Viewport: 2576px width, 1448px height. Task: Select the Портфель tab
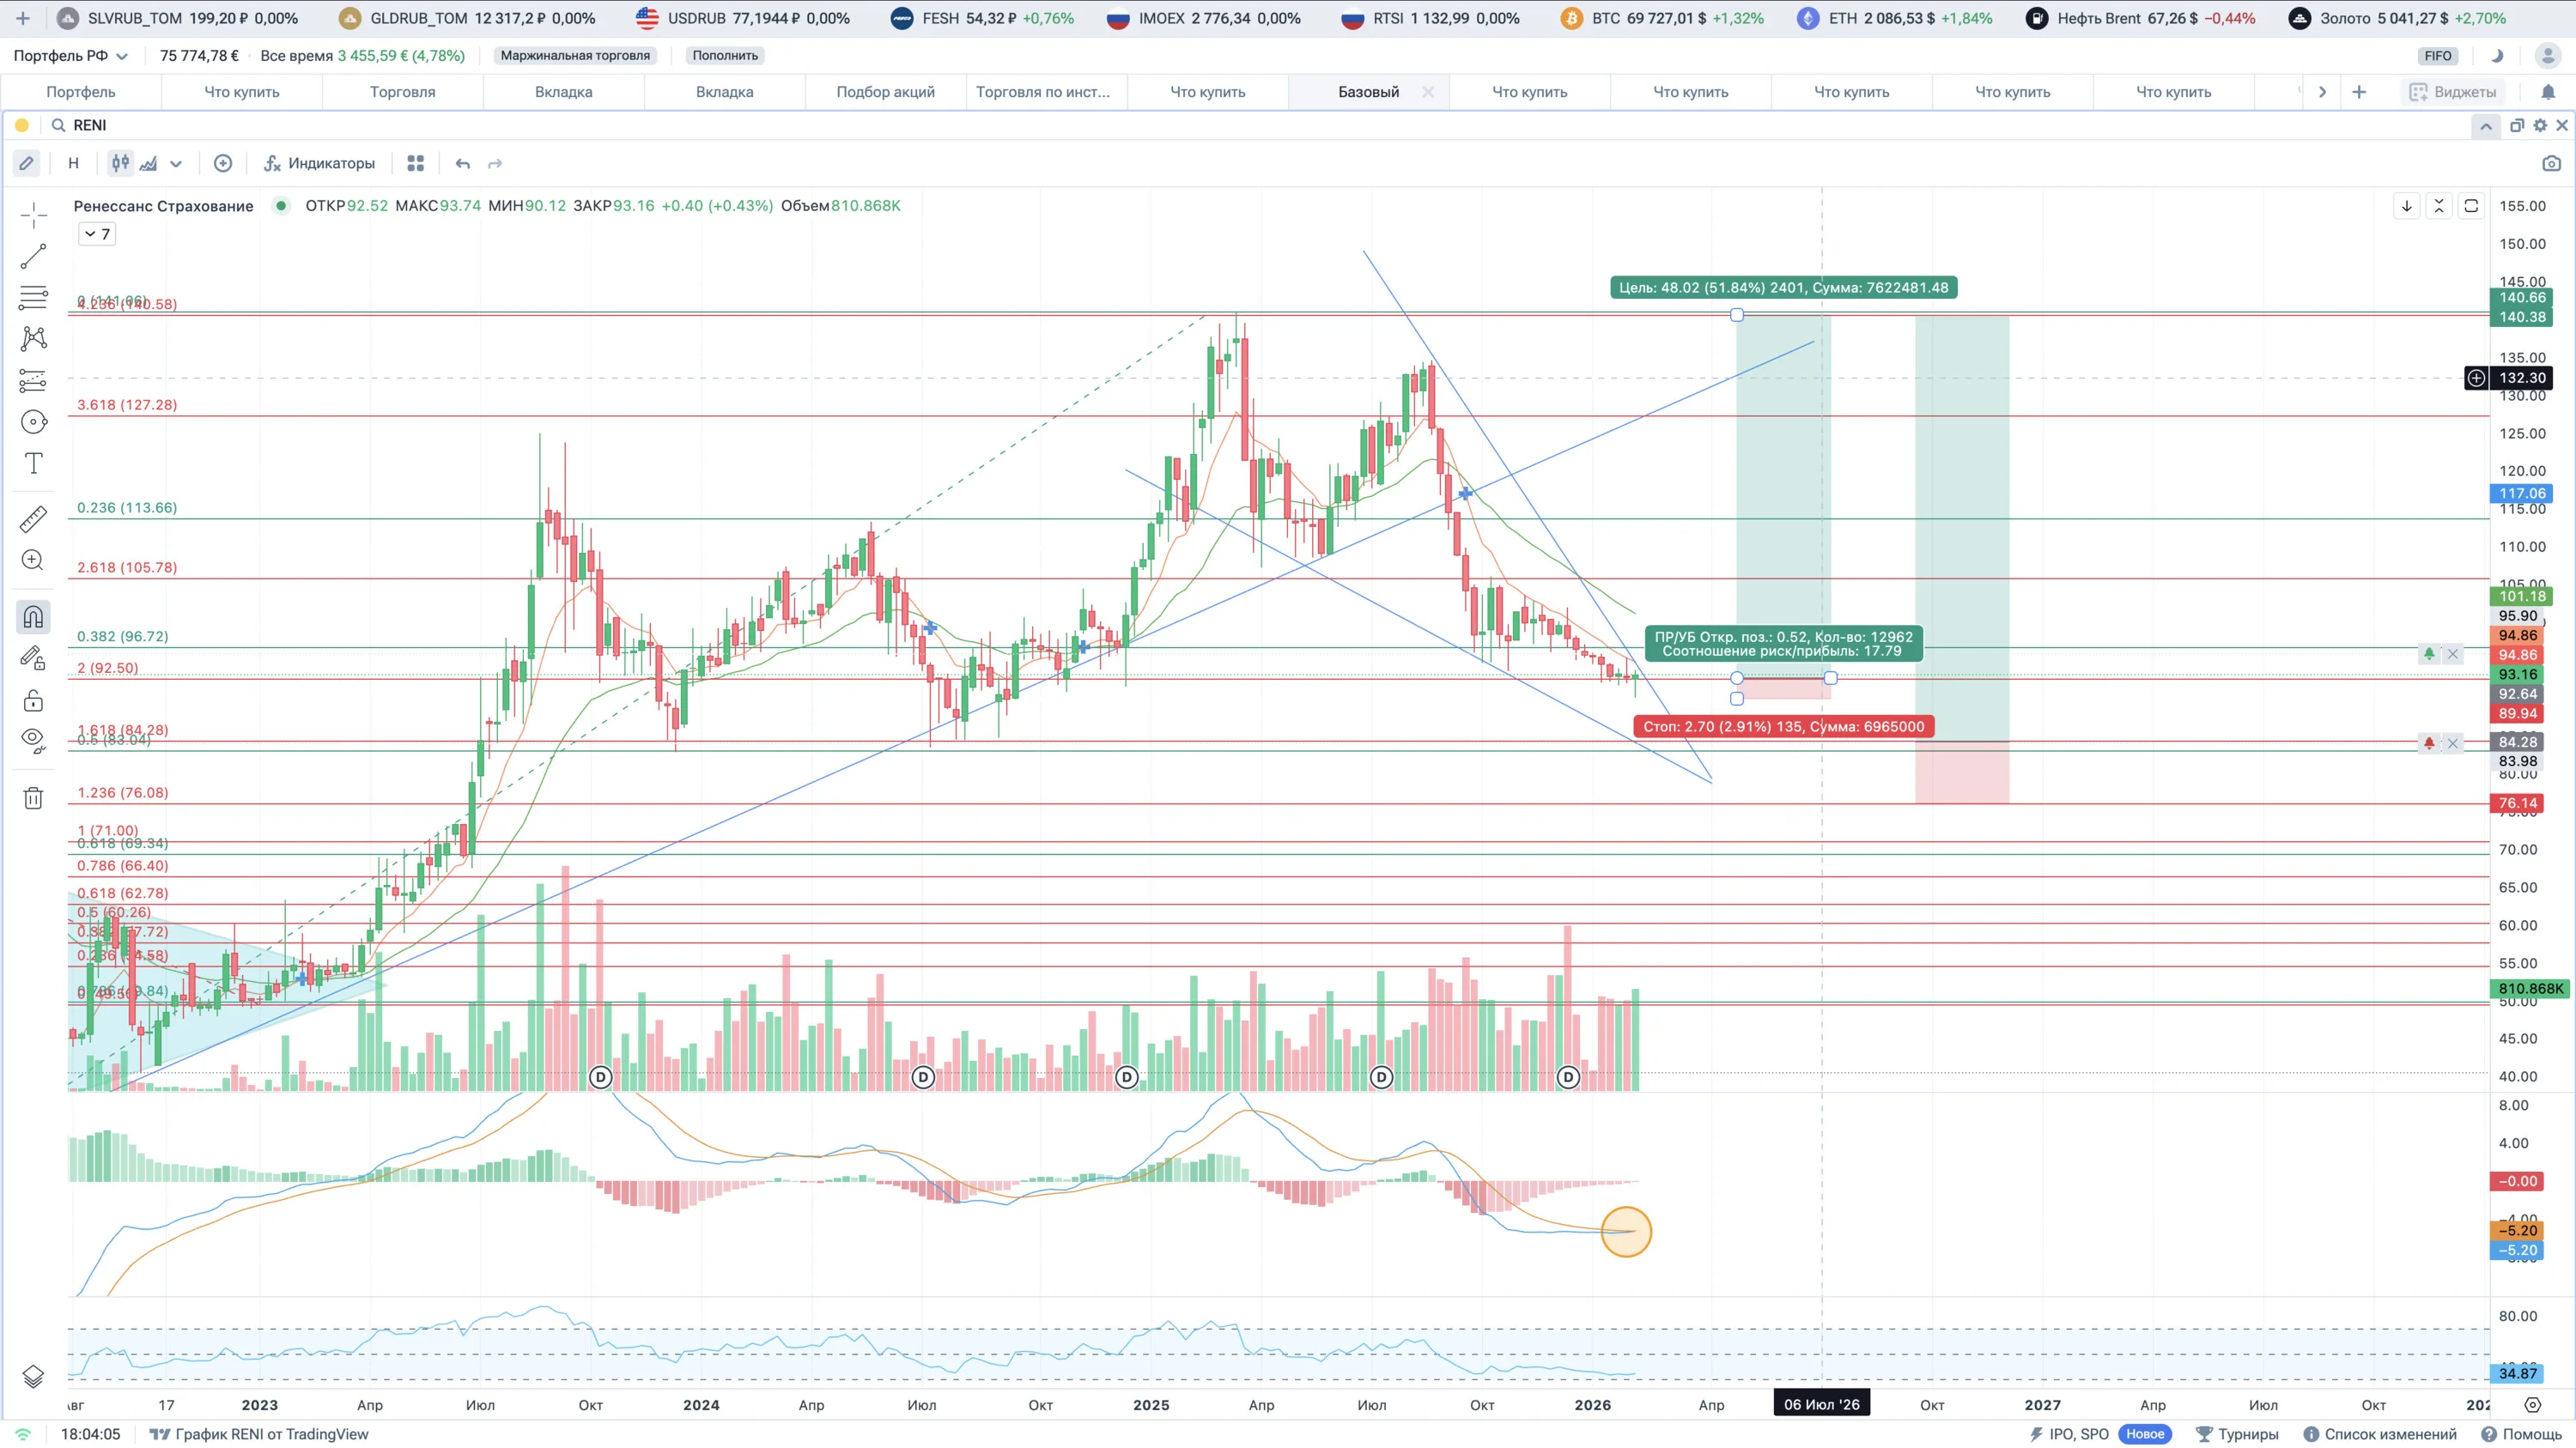81,92
